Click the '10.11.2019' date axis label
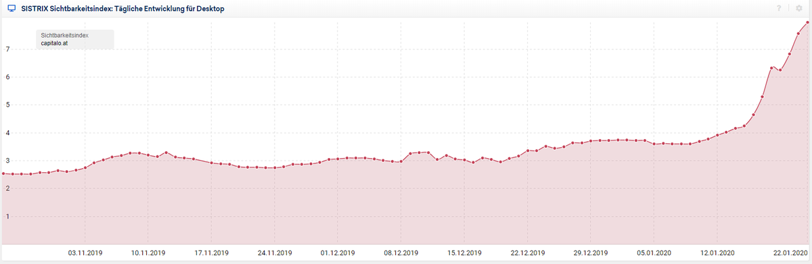812x264 pixels. [148, 253]
